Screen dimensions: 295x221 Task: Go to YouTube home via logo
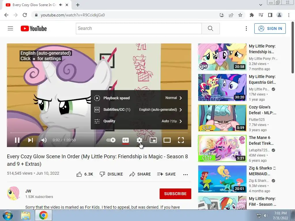click(34, 28)
